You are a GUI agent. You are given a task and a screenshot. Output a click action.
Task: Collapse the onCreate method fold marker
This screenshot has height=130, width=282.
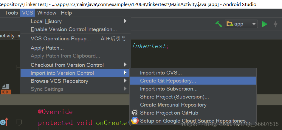(19, 123)
